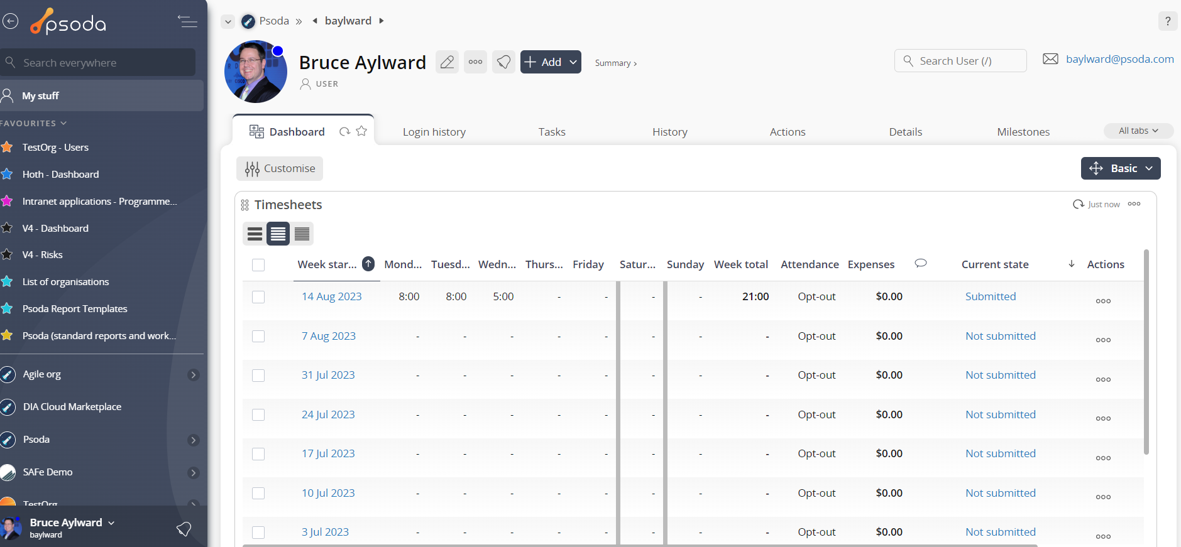Tick the checkbox for the 3 Jul 2023 row
This screenshot has width=1181, height=547.
[258, 533]
